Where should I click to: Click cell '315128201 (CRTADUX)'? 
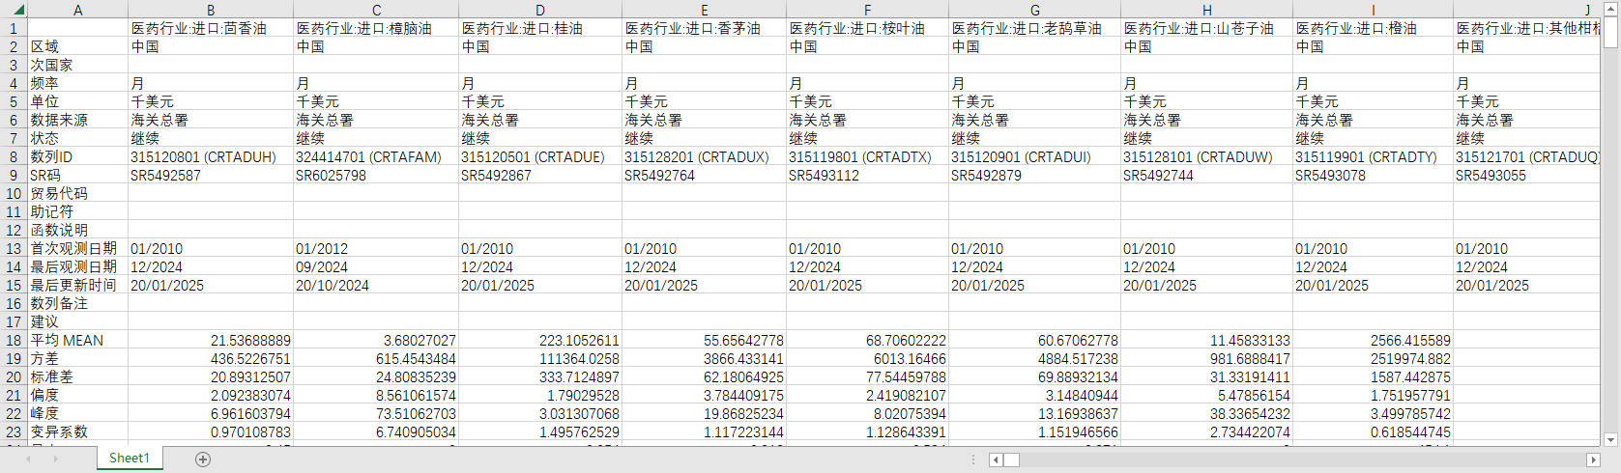pos(704,156)
